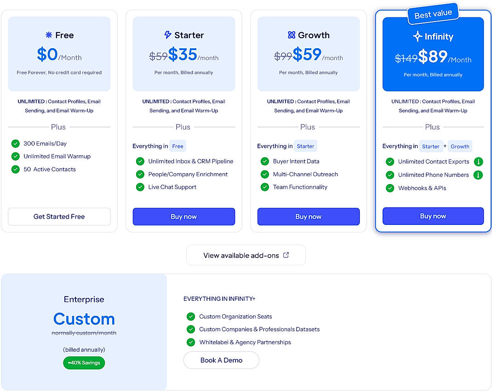Click the $0/Month price text
Viewport: 492px width, 392px height.
(59, 54)
